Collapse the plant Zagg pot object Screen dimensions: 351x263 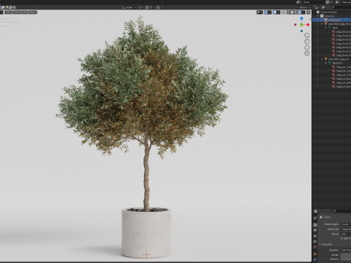coord(322,59)
